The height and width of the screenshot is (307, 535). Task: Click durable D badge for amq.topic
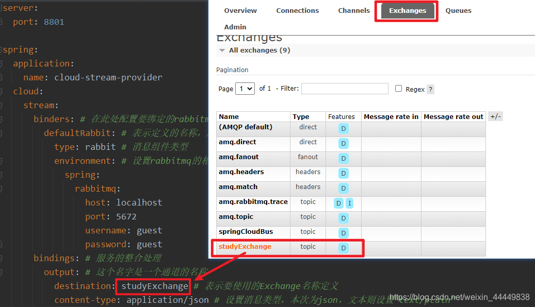343,218
